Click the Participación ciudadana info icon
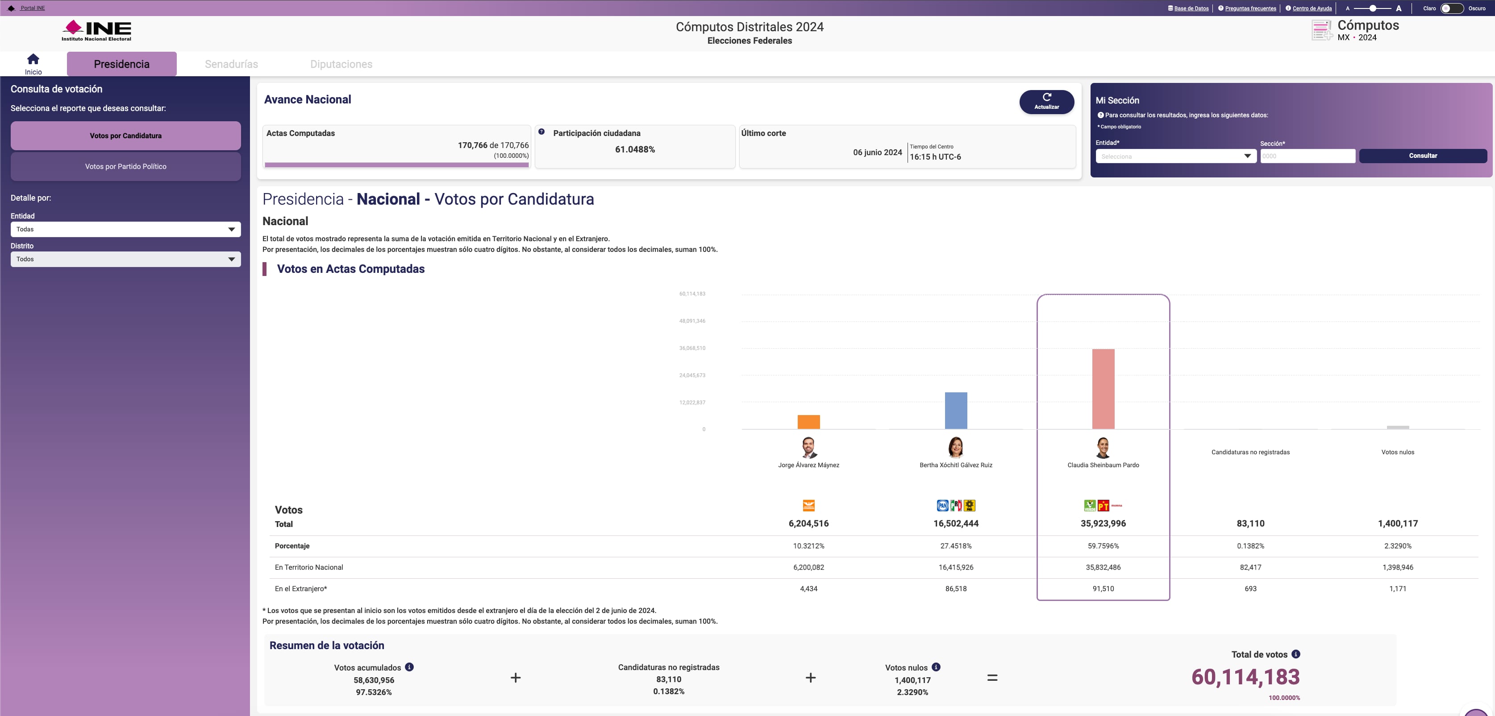1495x716 pixels. [541, 132]
